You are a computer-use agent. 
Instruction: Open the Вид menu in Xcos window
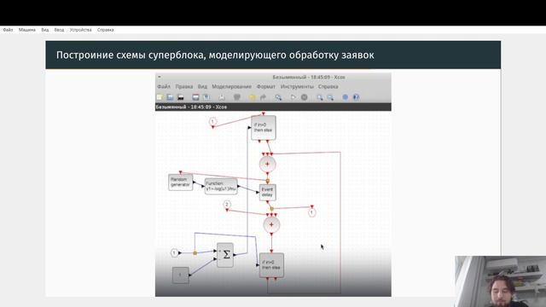tap(202, 87)
